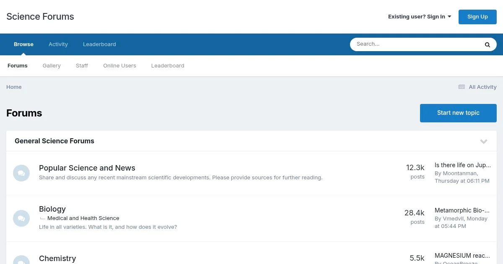503x264 pixels.
Task: Click the Popular Science and News forum icon
Action: (21, 173)
